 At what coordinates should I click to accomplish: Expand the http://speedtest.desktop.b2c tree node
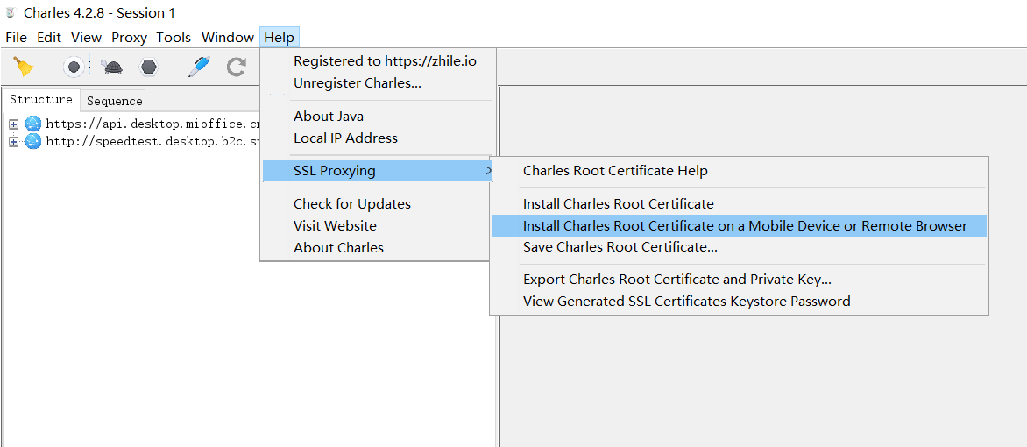pos(13,141)
